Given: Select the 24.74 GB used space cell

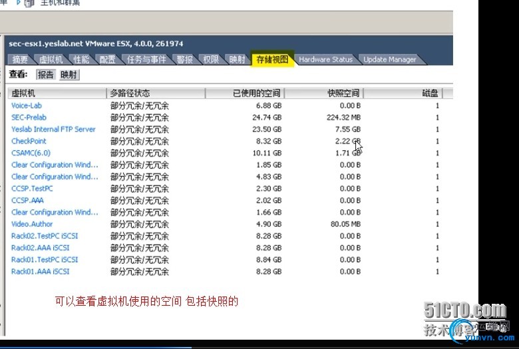Looking at the screenshot, I should [267, 118].
